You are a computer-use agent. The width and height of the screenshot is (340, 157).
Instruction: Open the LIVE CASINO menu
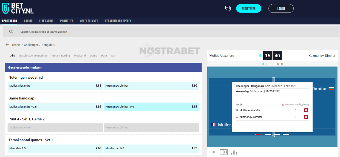click(46, 21)
